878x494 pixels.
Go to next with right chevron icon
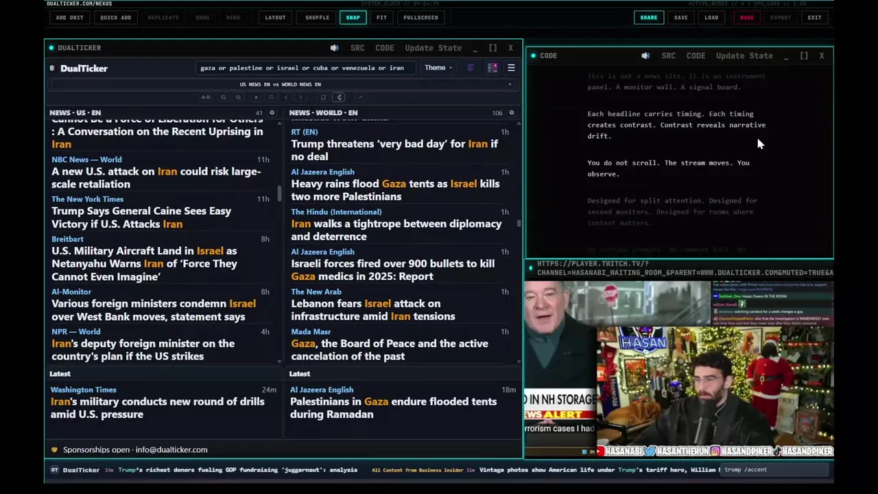click(x=300, y=97)
